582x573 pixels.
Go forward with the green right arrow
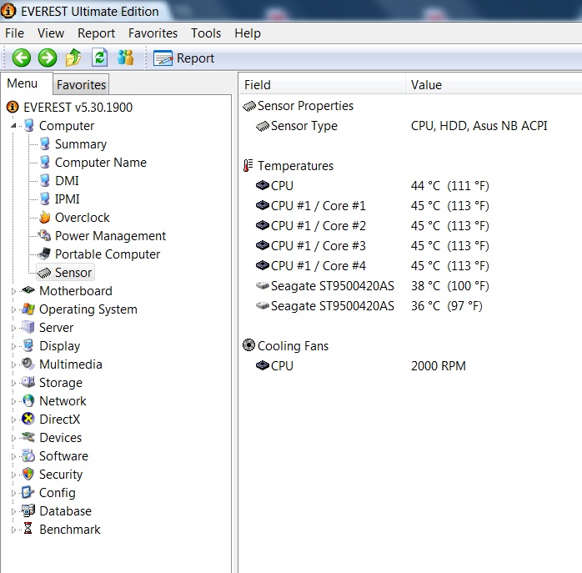pos(48,58)
